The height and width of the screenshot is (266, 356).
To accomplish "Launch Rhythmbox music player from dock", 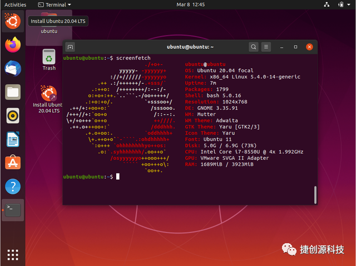I will 13,116.
